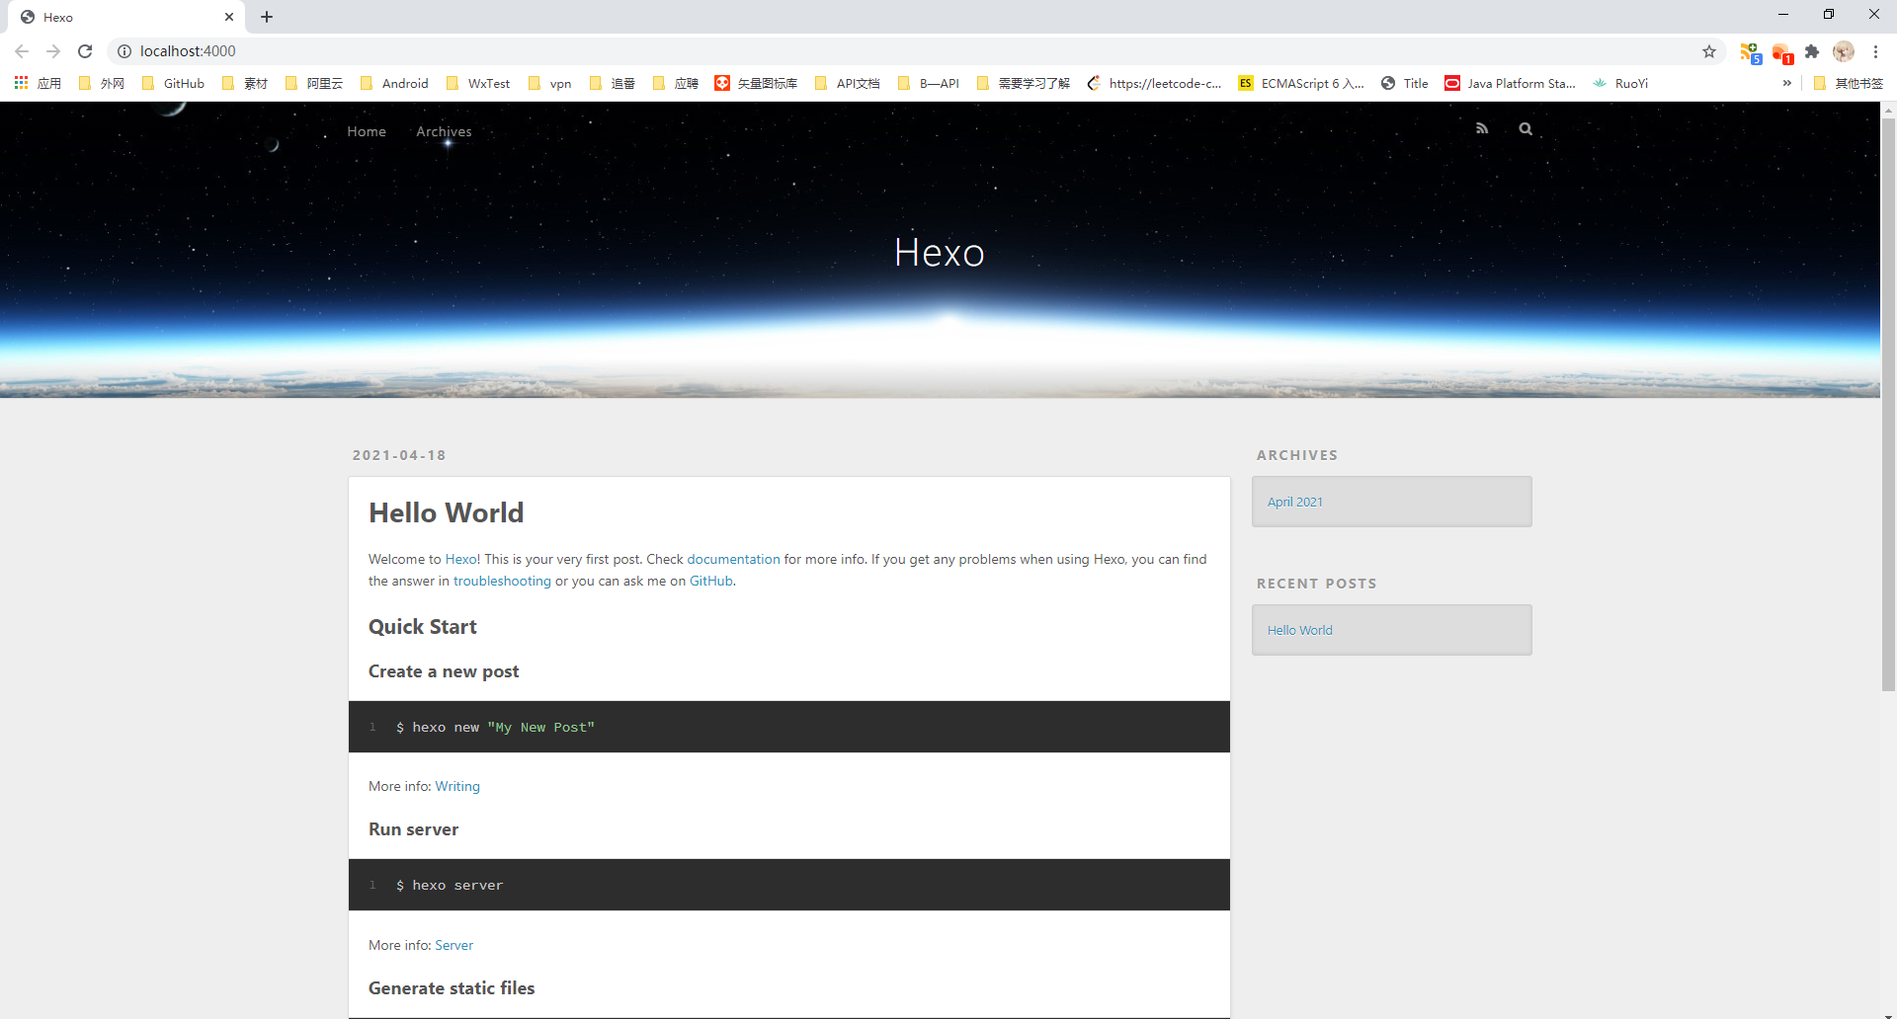View site information icon in address bar
The image size is (1897, 1019).
[x=124, y=51]
